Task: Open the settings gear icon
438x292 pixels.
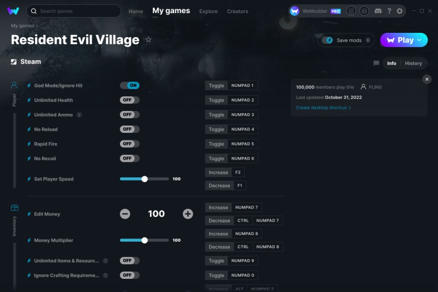Action: pos(400,11)
